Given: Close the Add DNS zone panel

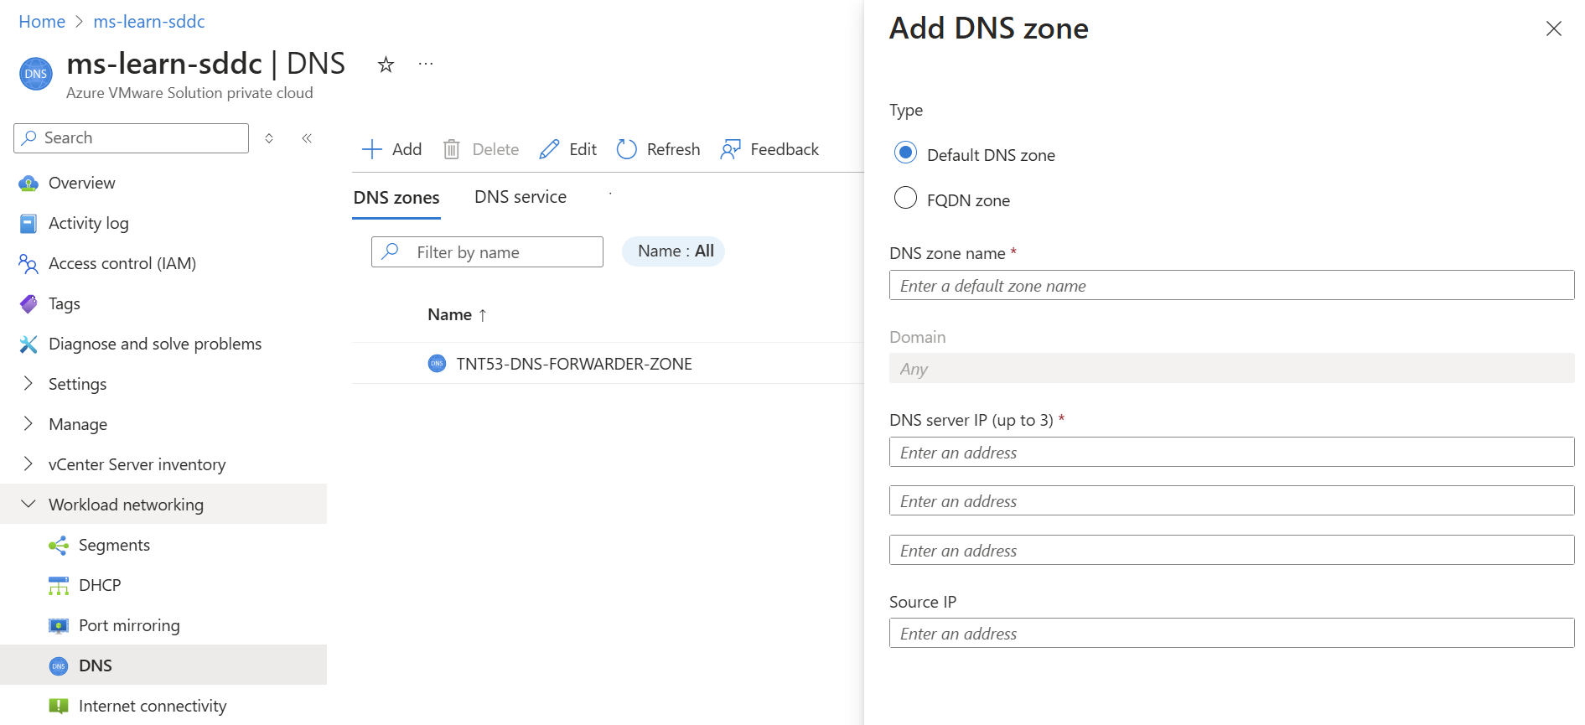Looking at the screenshot, I should click(1554, 28).
